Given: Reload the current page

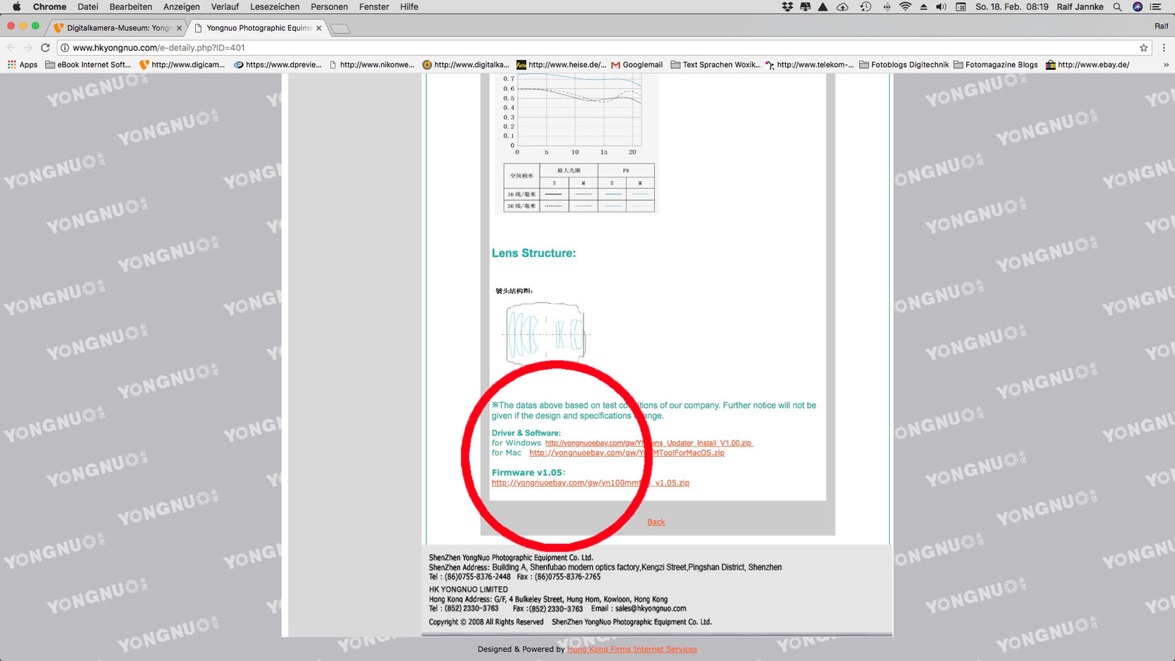Looking at the screenshot, I should 45,48.
